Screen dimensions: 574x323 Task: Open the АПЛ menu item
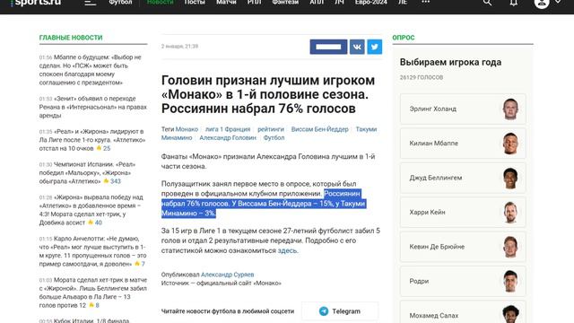(317, 3)
